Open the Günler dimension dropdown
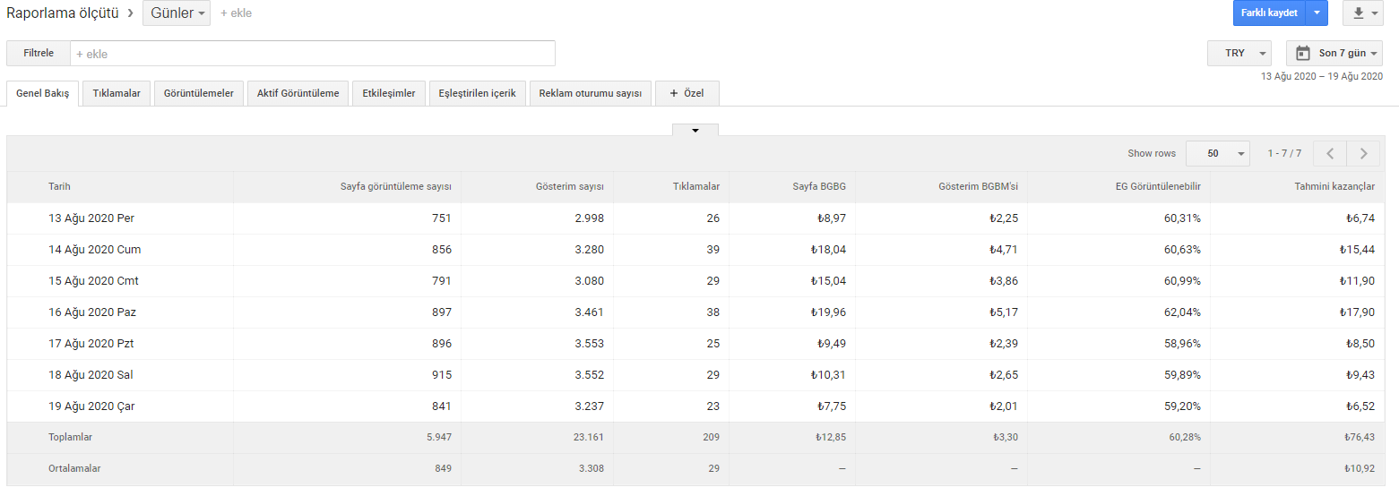1399x496 pixels. [177, 13]
